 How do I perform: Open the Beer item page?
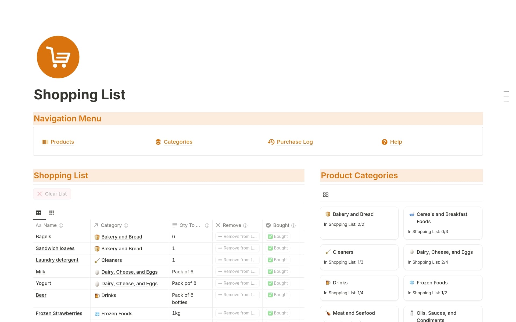[41, 295]
